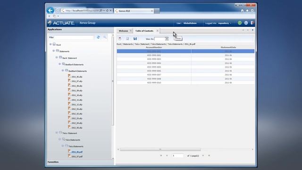The height and width of the screenshot is (170, 302).
Task: Open the repository dropdown in header
Action: 225,23
